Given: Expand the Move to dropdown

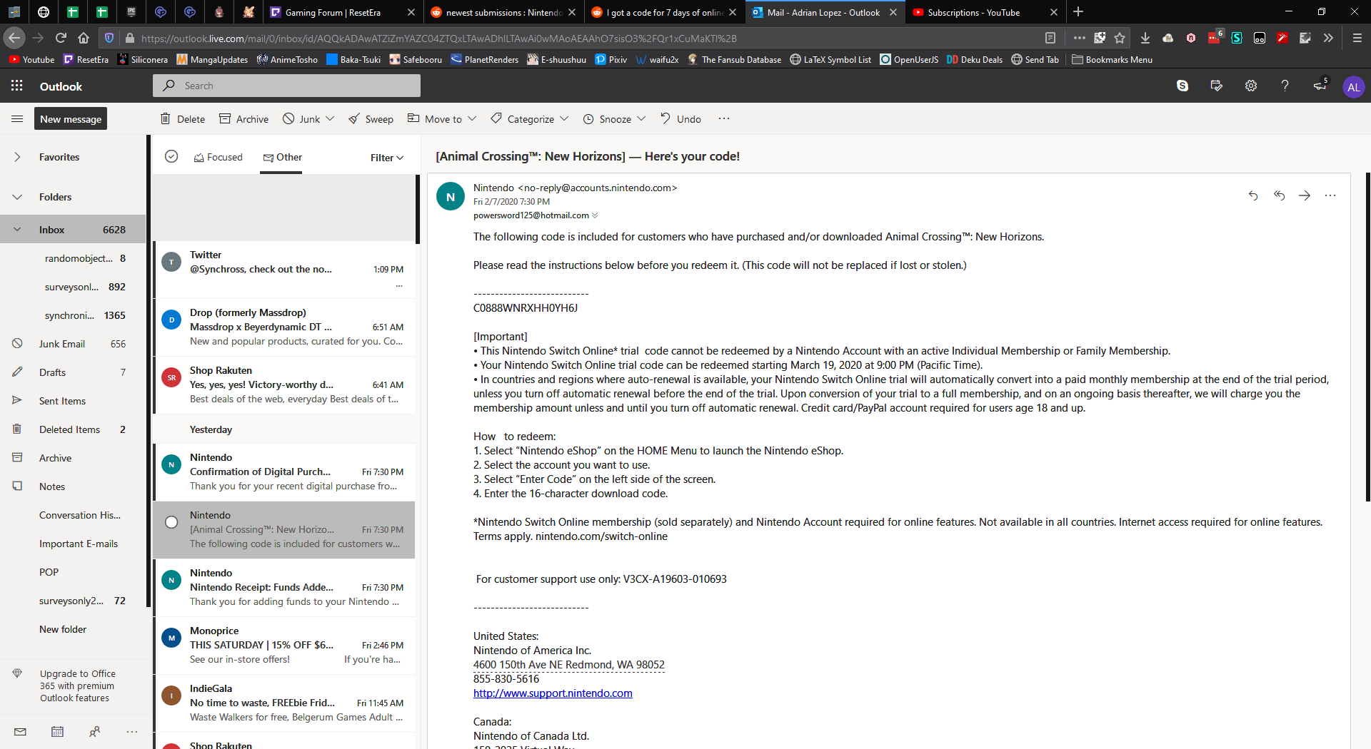Looking at the screenshot, I should click(x=472, y=118).
